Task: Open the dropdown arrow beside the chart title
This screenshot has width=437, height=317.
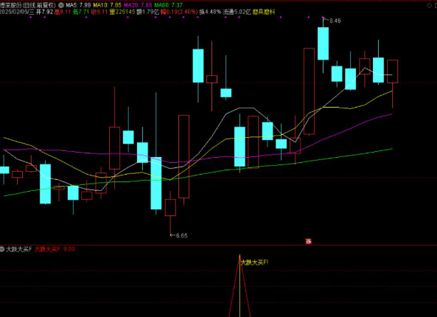Action: 60,5
